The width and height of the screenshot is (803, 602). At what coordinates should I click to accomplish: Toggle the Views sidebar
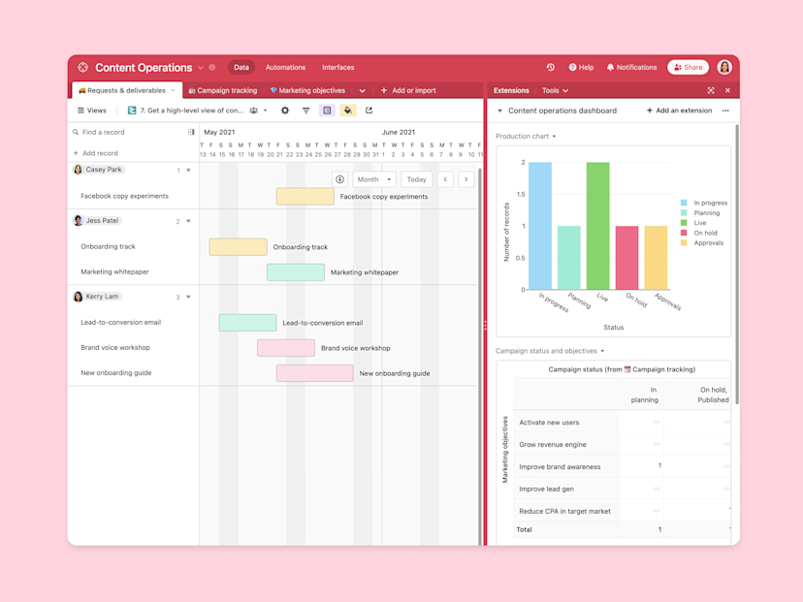coord(90,111)
